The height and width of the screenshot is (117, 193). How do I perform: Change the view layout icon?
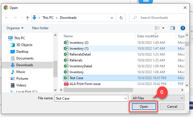(157, 28)
